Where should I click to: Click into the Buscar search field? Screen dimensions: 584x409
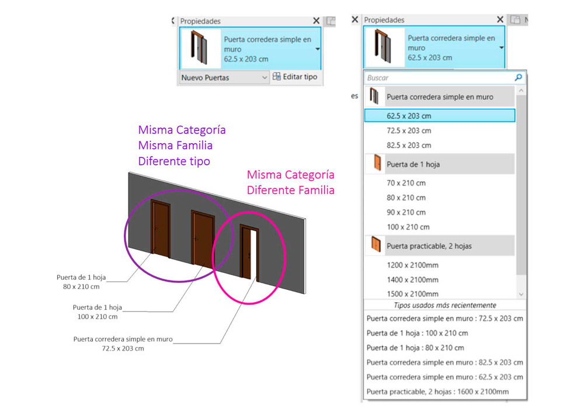pos(438,78)
